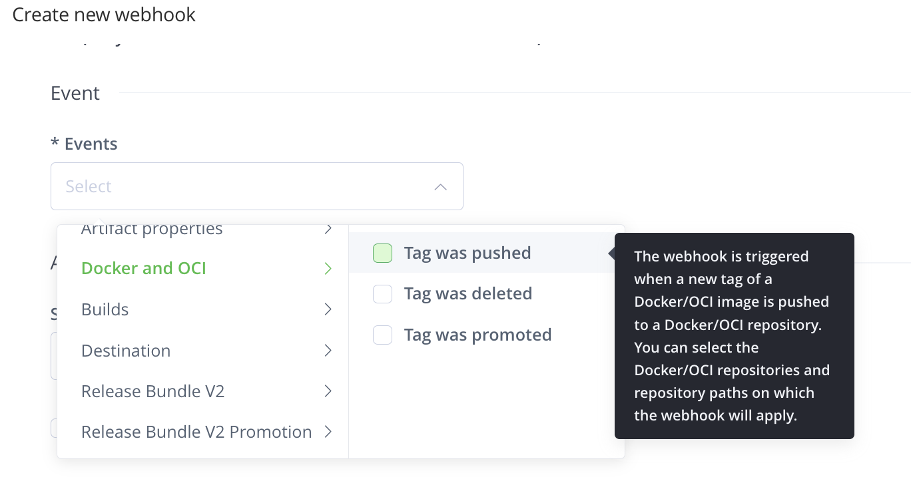The height and width of the screenshot is (483, 911).
Task: Click the Destination chevron arrow
Action: [x=328, y=351]
